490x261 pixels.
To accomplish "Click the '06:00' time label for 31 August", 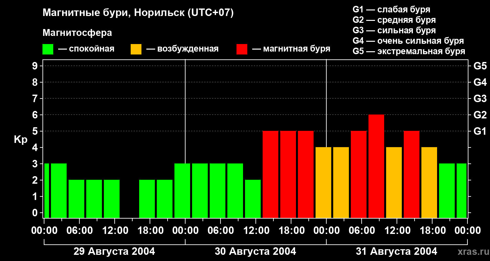I will click(x=362, y=230).
